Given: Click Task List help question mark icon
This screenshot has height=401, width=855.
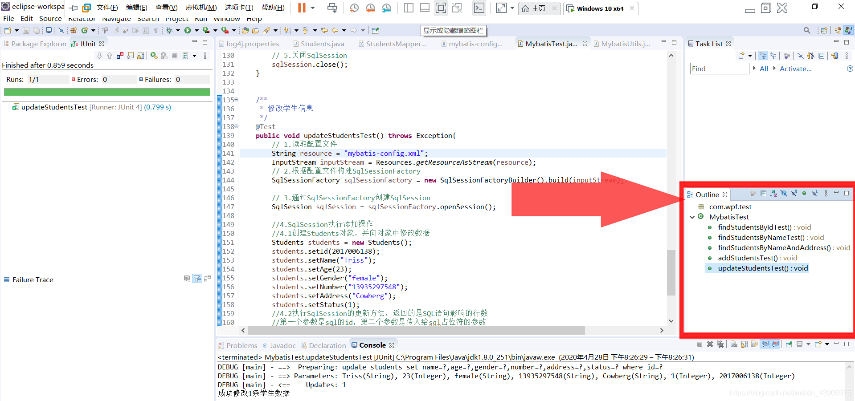Looking at the screenshot, I should [x=850, y=69].
